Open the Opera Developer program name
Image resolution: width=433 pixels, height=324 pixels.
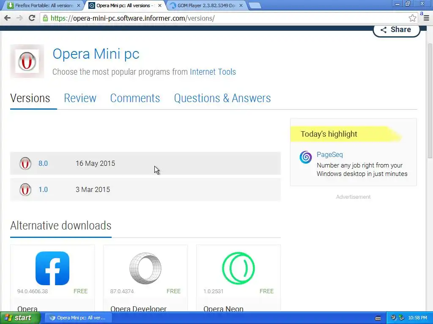[x=138, y=308]
